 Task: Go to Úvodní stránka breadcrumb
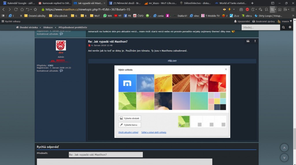27,27
